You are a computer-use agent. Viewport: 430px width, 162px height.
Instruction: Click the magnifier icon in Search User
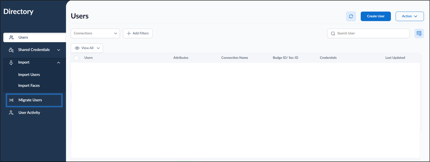333,34
